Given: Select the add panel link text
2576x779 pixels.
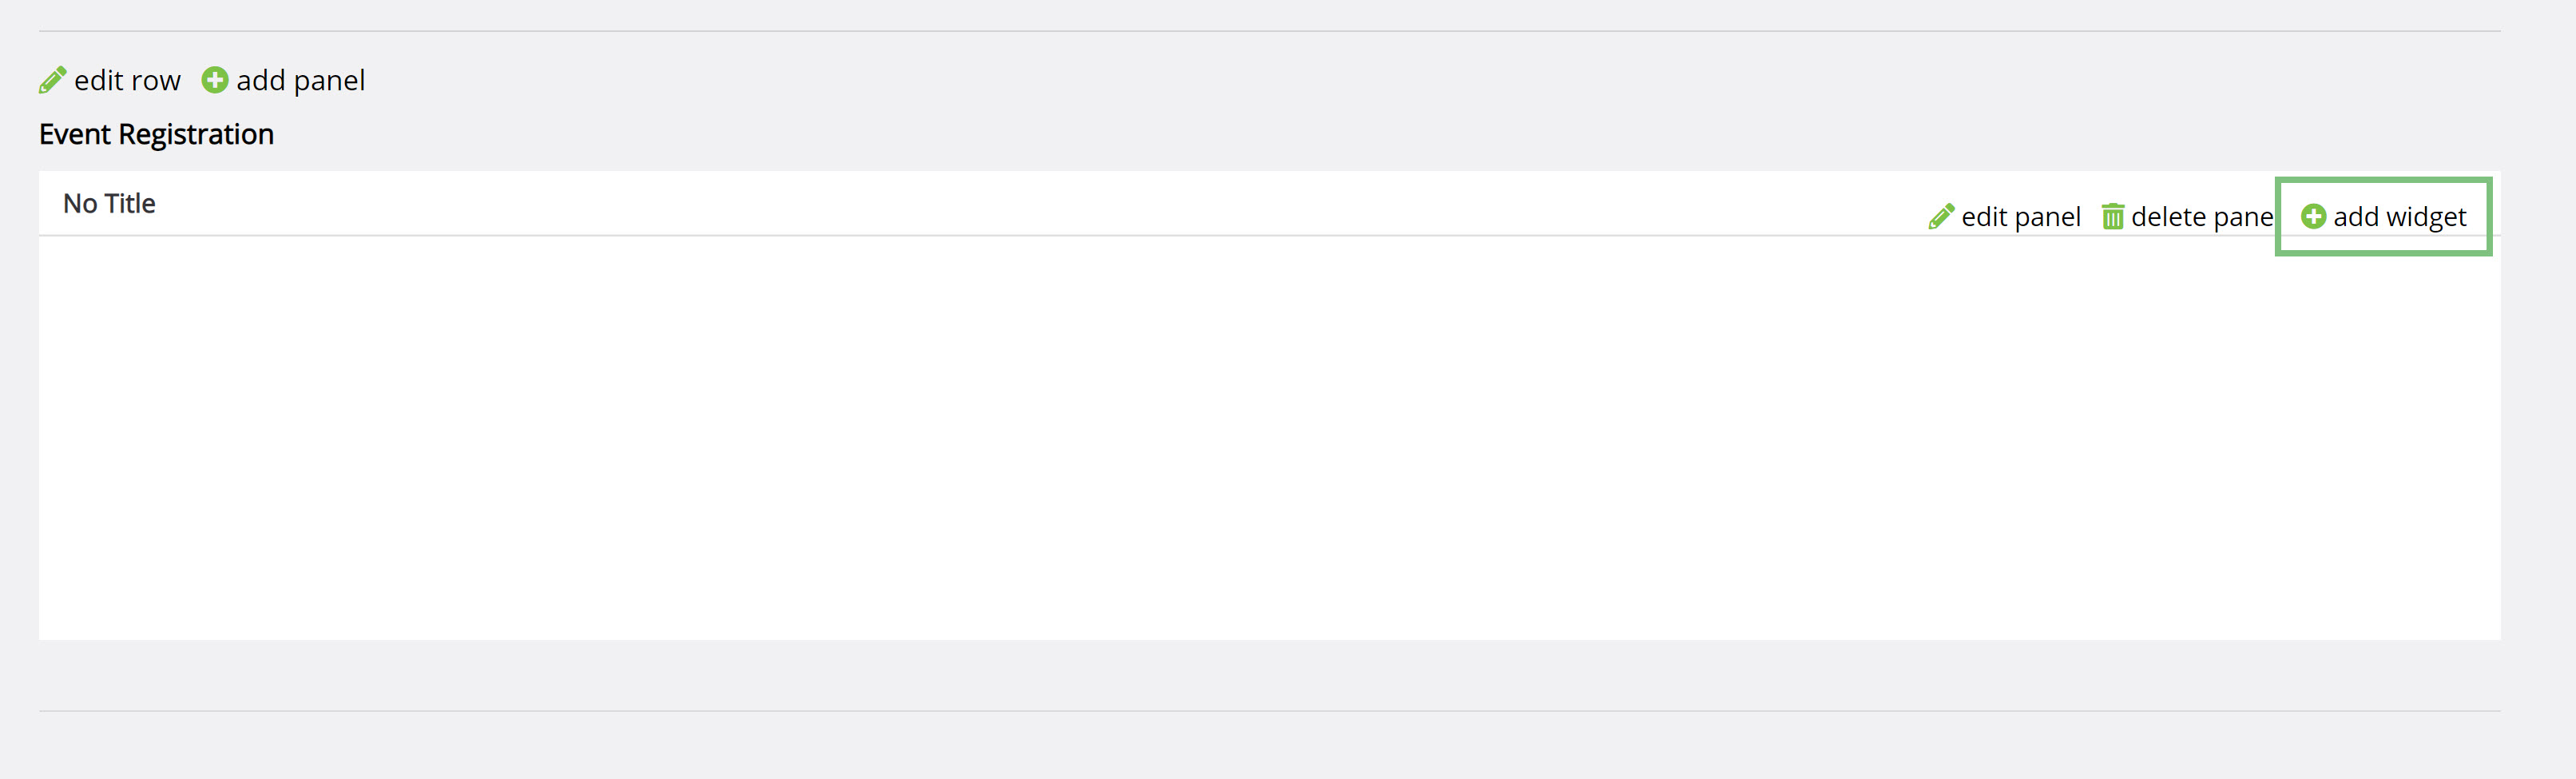Looking at the screenshot, I should click(300, 80).
